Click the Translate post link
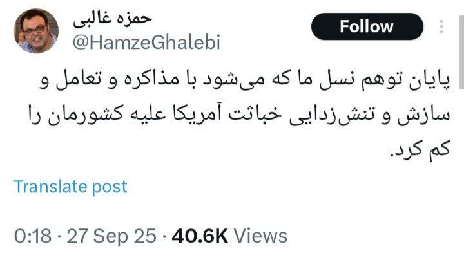Image resolution: width=464 pixels, height=260 pixels. (x=70, y=187)
